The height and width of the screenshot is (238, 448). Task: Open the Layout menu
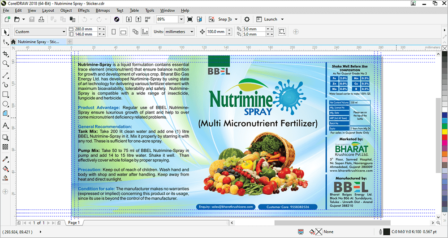[48, 11]
